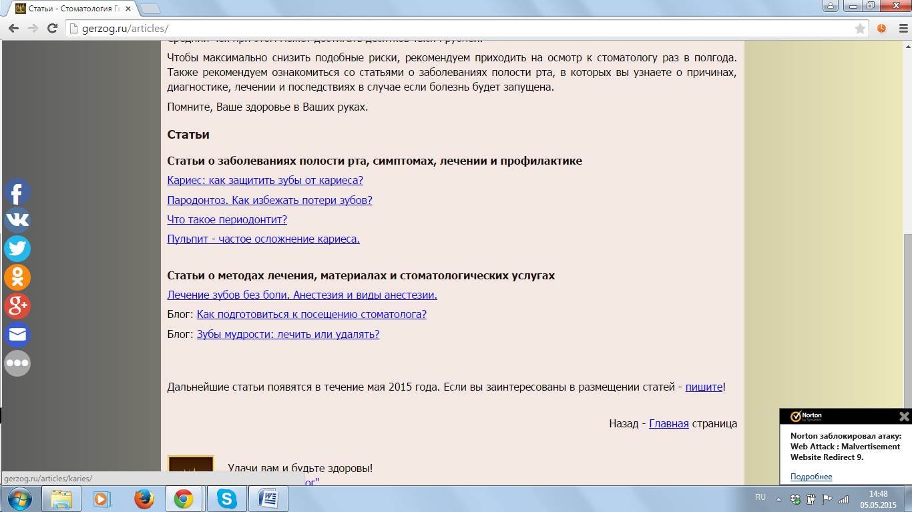This screenshot has height=512, width=912.
Task: Click the text 'Помните, Ваше здоровье в Ваших руках.'
Action: pos(267,107)
